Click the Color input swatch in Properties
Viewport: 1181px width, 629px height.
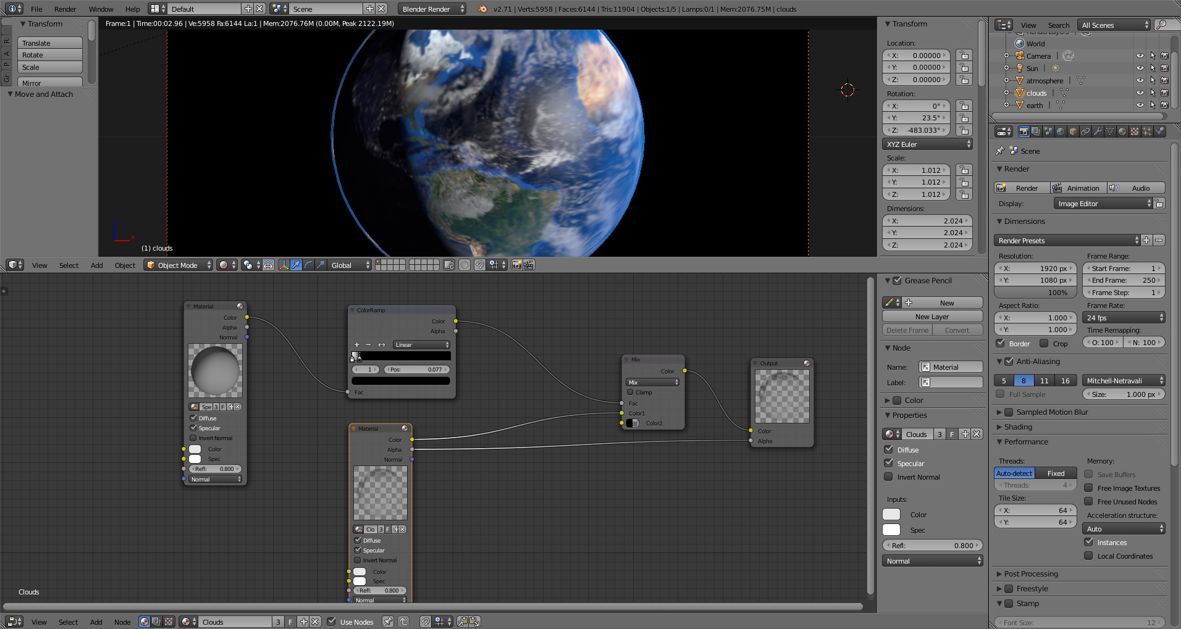(891, 514)
